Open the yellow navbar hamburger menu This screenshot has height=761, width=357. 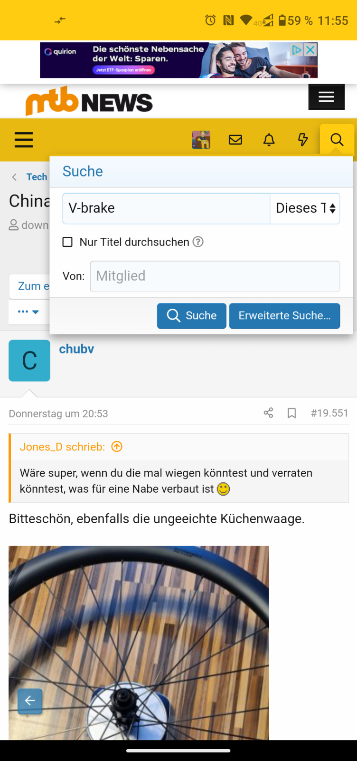(x=24, y=140)
